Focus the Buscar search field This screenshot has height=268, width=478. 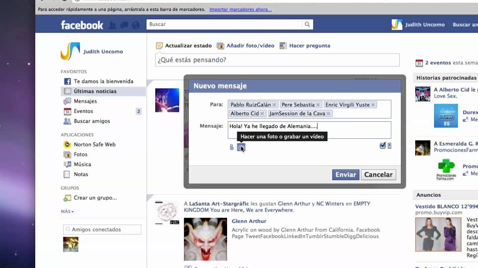tap(224, 25)
